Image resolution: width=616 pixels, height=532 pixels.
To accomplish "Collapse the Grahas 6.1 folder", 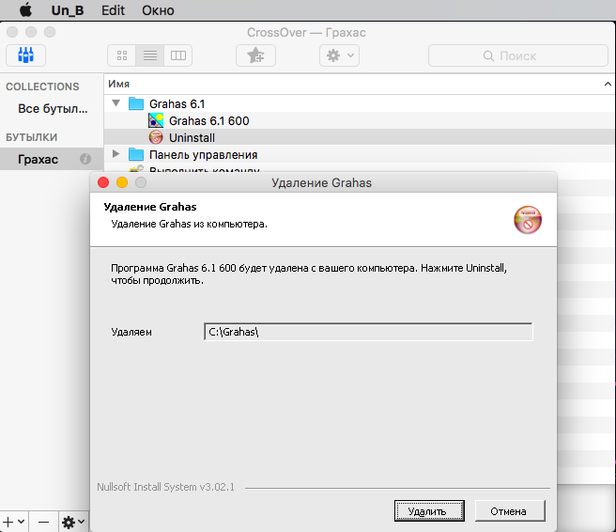I will (115, 103).
